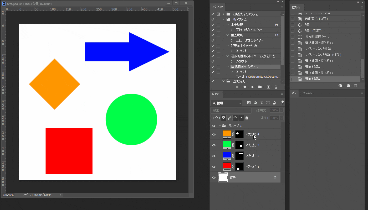Image resolution: width=368 pixels, height=210 pixels.
Task: Open the History panel menu
Action: [362, 7]
